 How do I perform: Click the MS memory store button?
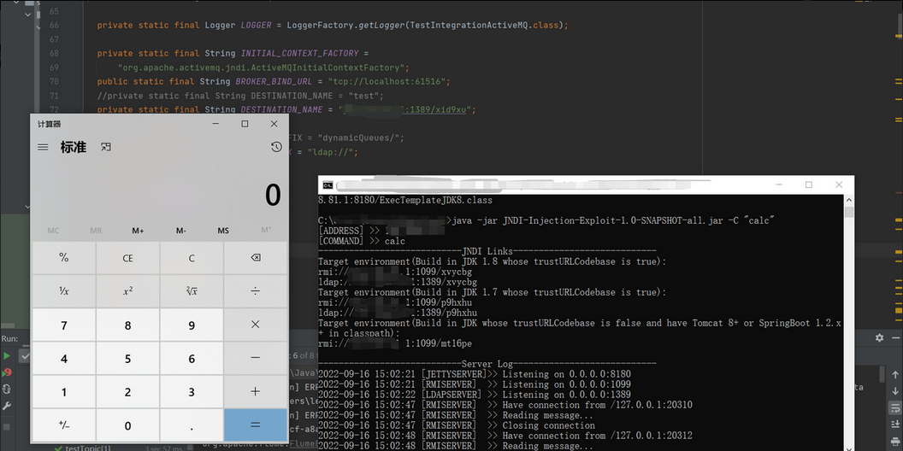223,231
